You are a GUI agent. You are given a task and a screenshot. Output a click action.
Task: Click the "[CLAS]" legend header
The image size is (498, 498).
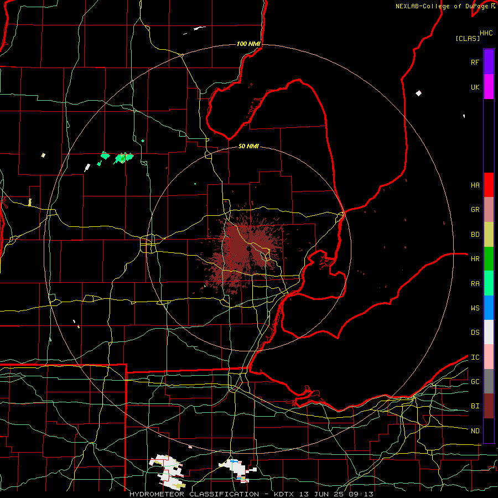point(468,39)
